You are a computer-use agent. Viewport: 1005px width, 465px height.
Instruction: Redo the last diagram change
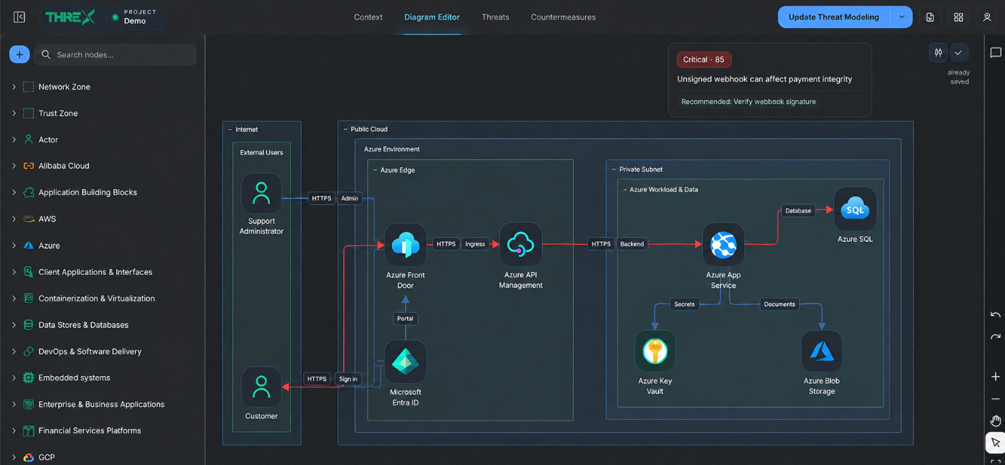tap(995, 337)
